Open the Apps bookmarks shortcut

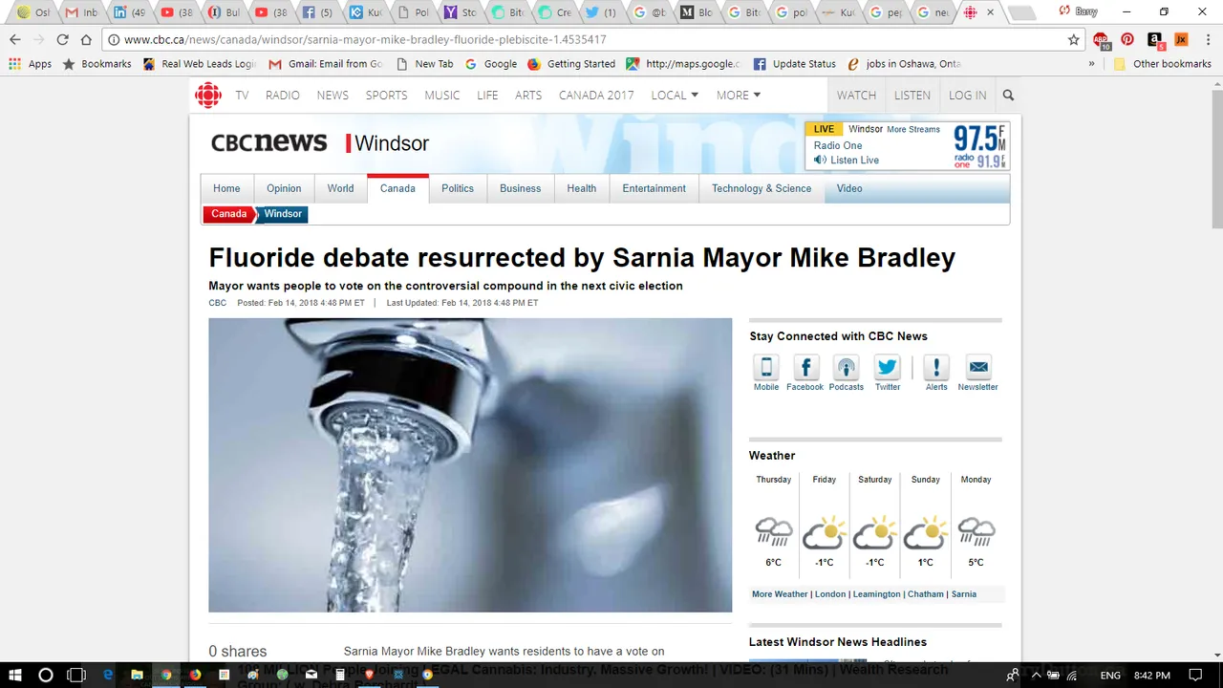pos(30,64)
